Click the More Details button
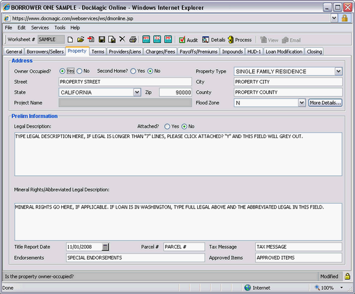 [x=325, y=103]
